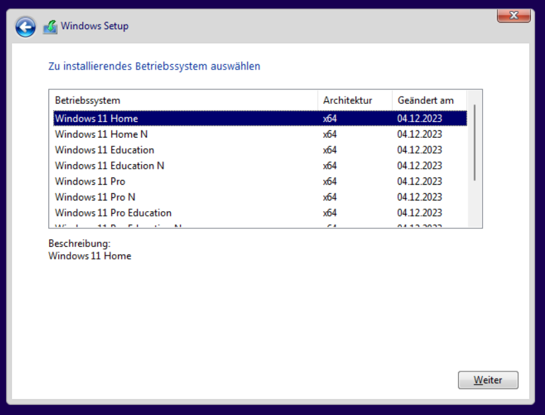Select the Windows 11 Pro Education row

pyautogui.click(x=260, y=212)
